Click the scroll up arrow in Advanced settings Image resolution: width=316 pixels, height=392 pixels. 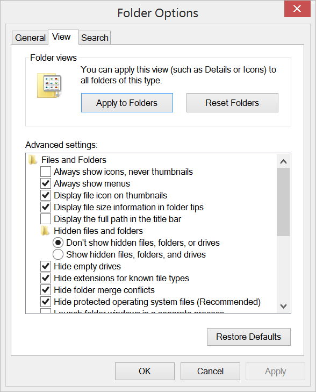283,161
